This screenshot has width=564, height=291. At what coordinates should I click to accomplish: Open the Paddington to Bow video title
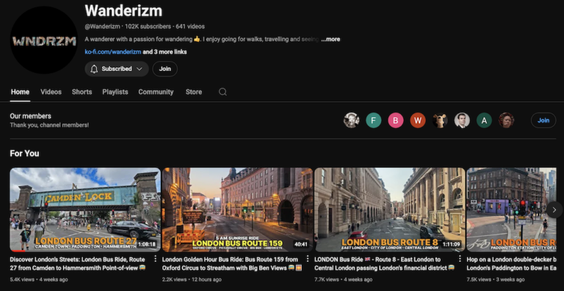pyautogui.click(x=511, y=263)
